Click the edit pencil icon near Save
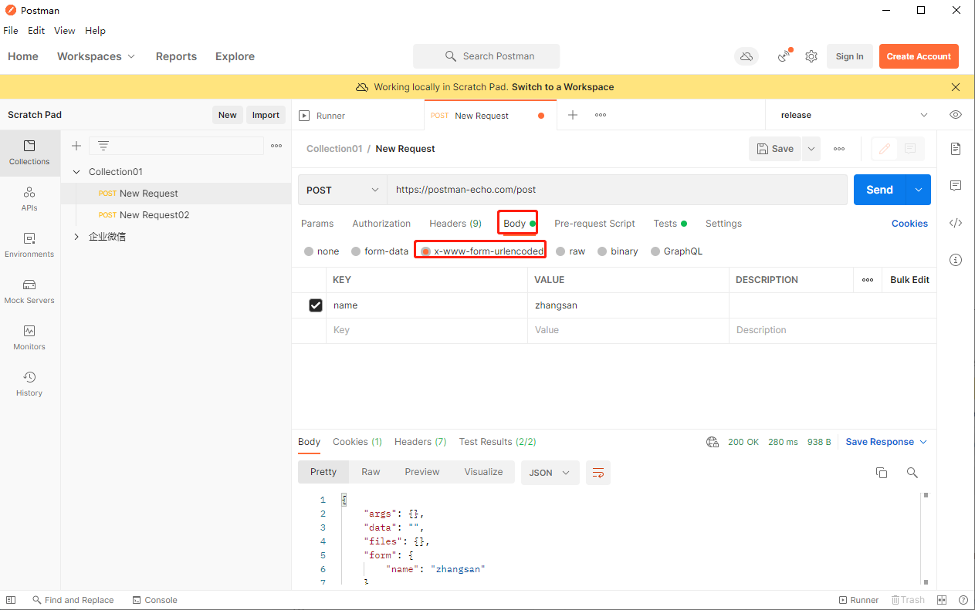This screenshot has height=610, width=975. [885, 149]
